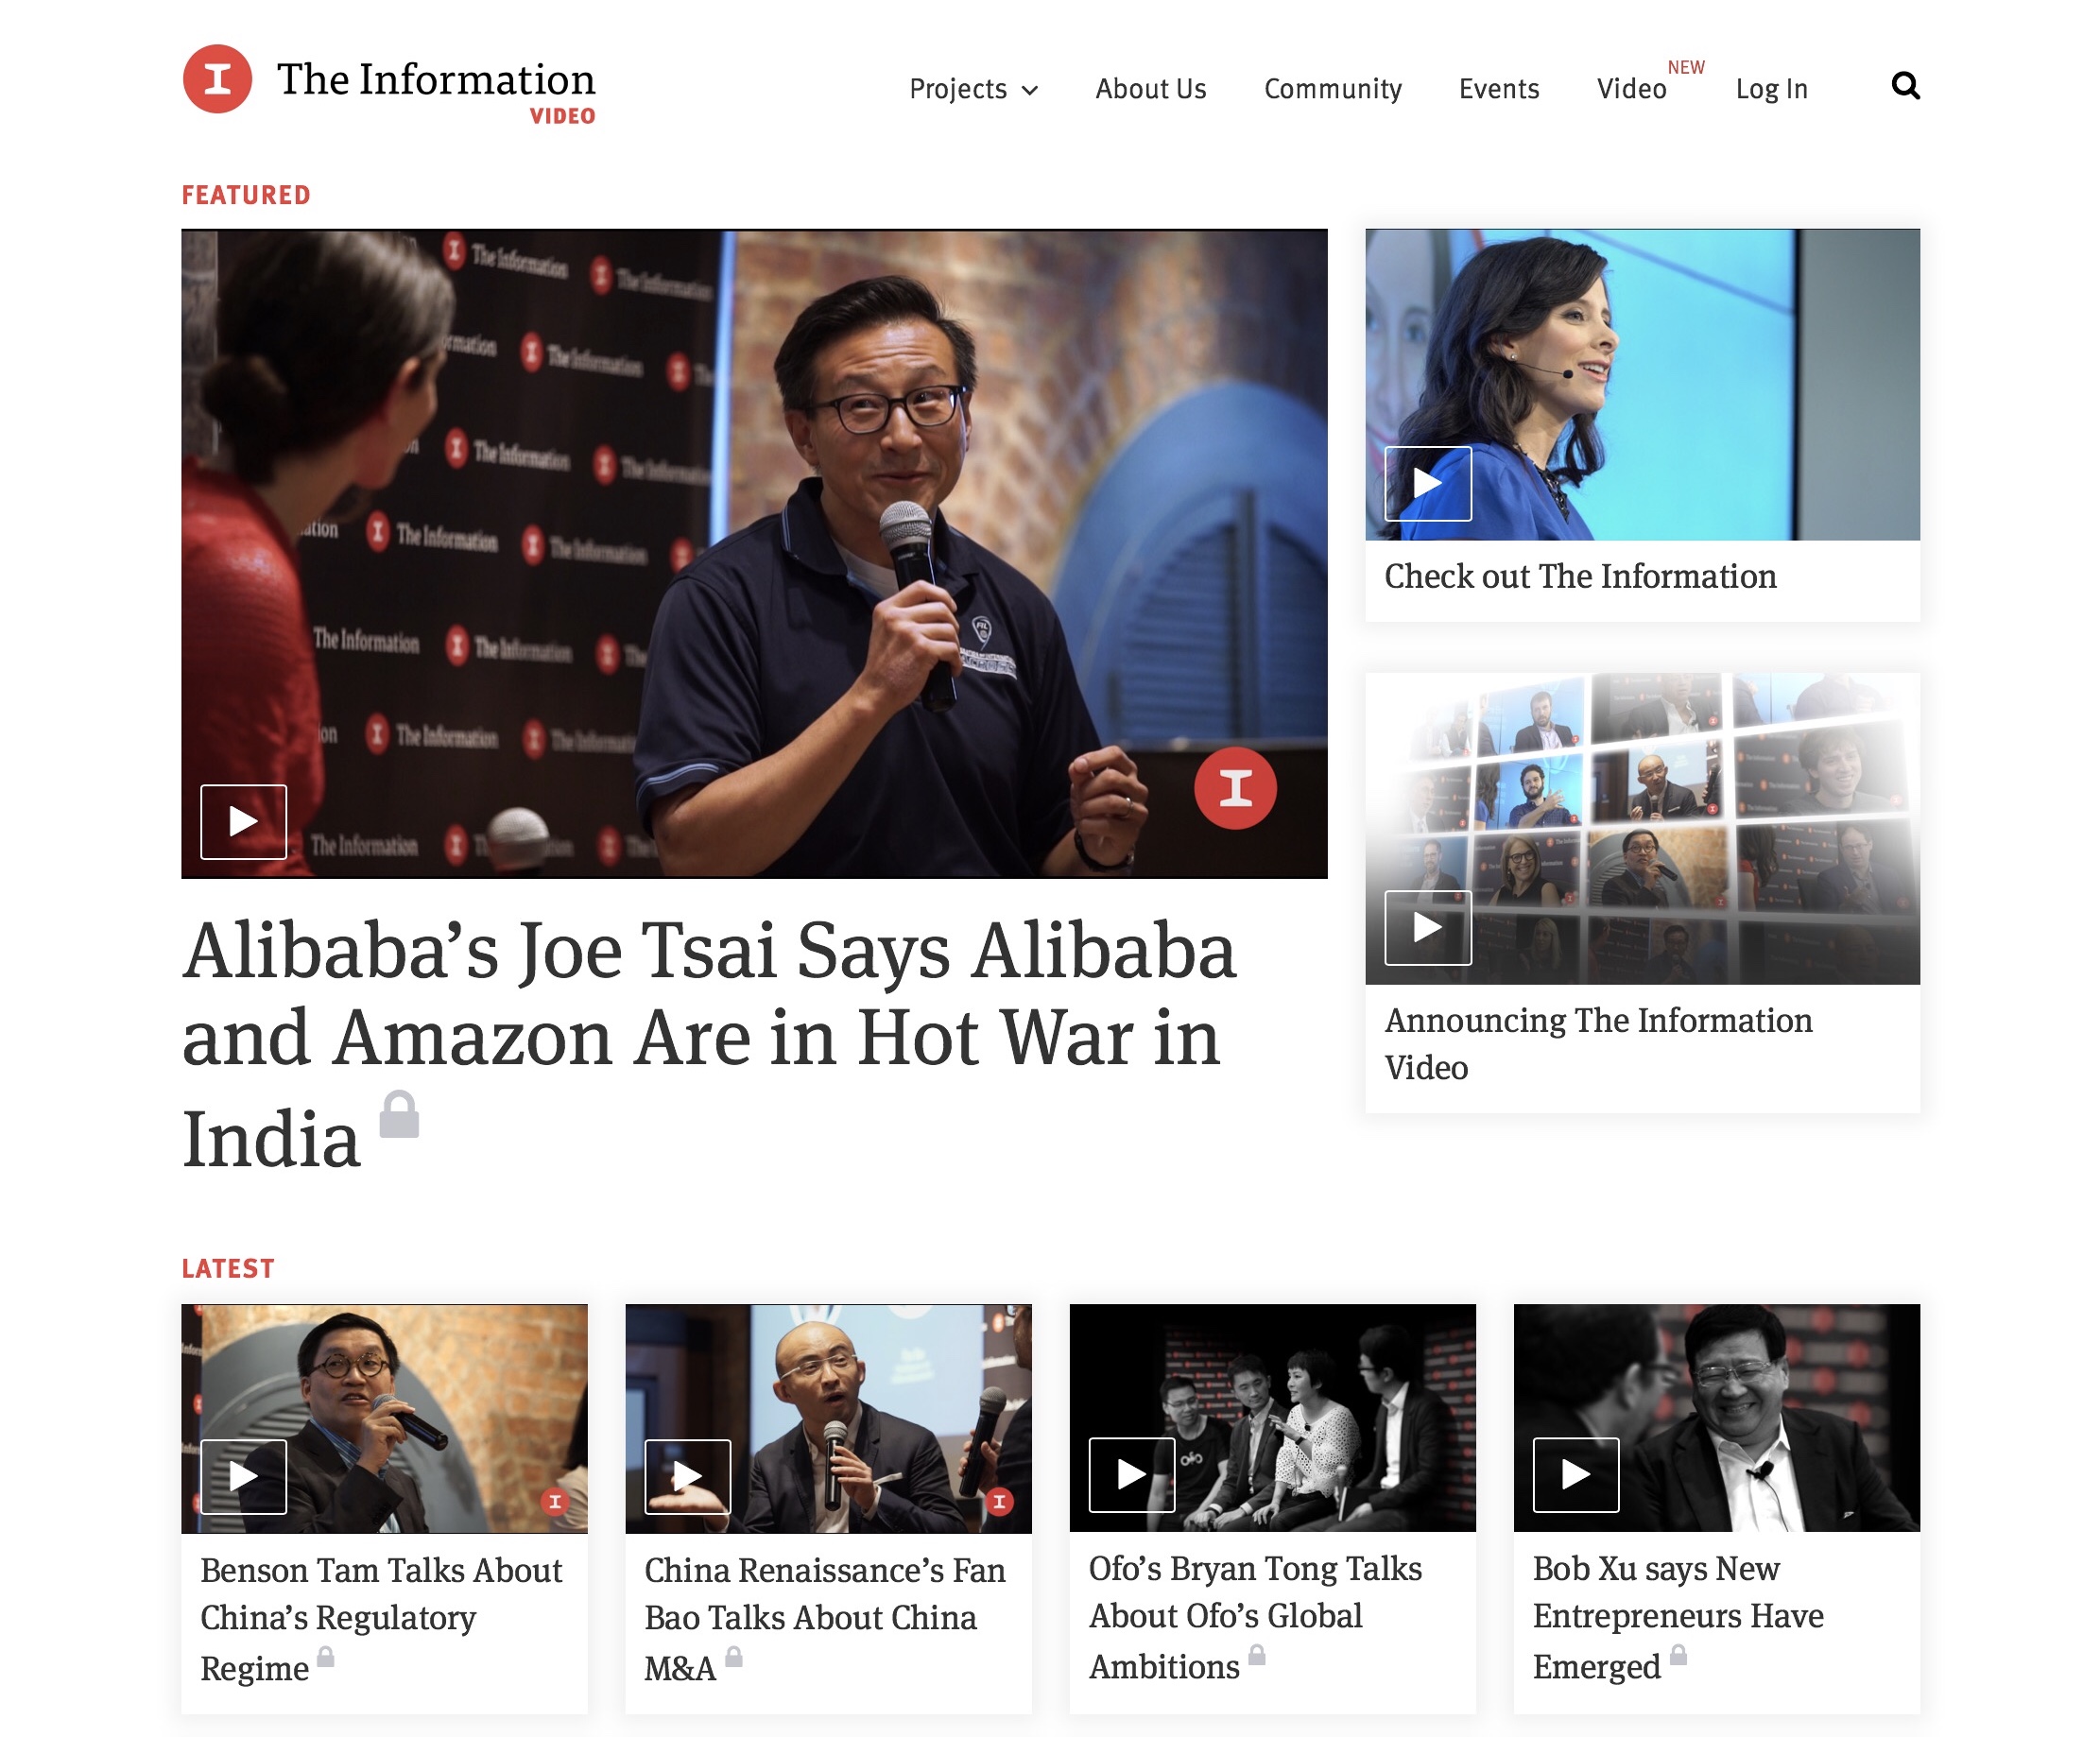Play the Benson Tam video
The image size is (2100, 1737).
pos(243,1476)
